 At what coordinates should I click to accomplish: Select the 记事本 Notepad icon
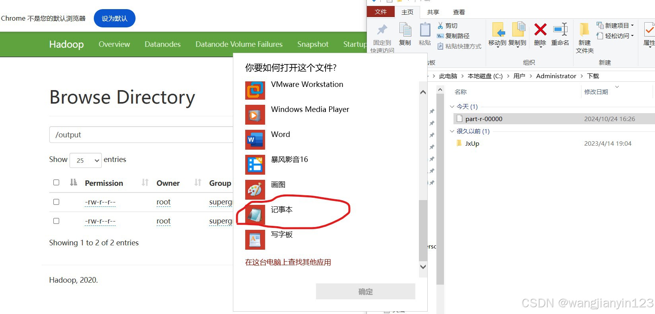[255, 215]
